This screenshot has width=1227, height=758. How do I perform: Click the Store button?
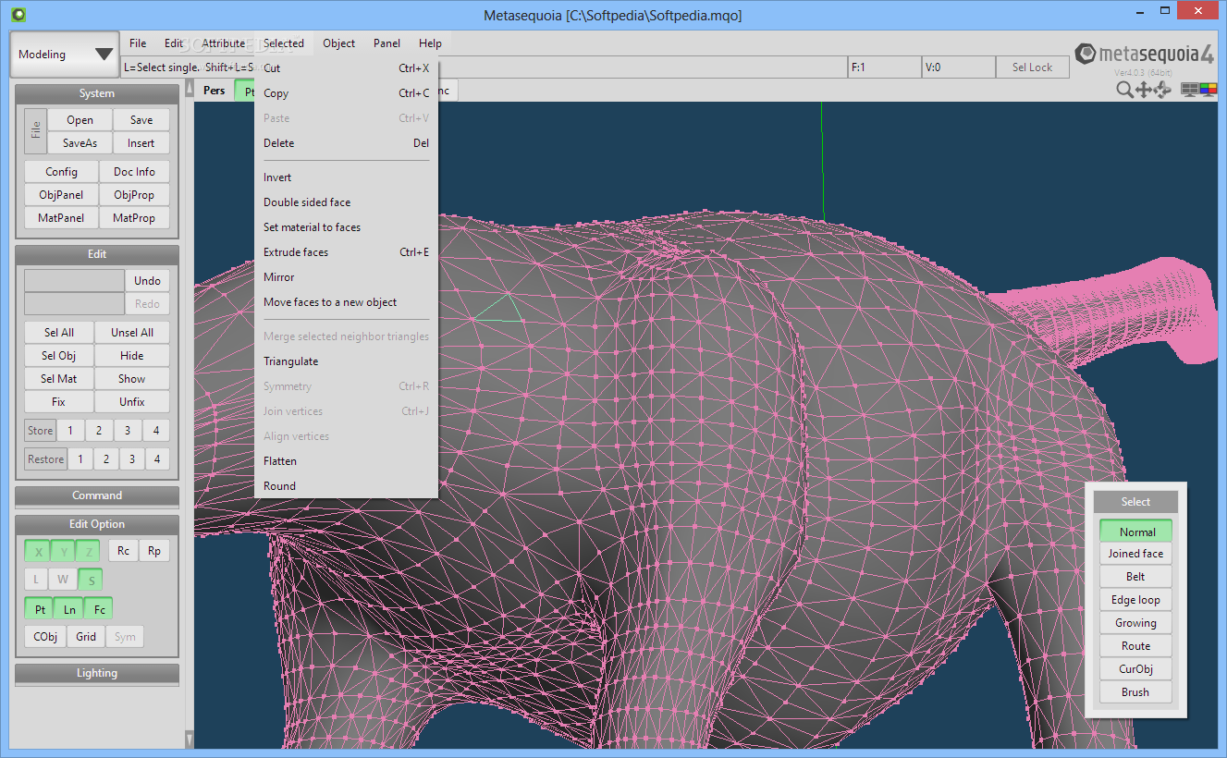(40, 431)
